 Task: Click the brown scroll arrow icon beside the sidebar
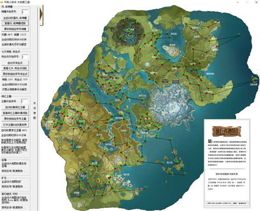(42, 15)
